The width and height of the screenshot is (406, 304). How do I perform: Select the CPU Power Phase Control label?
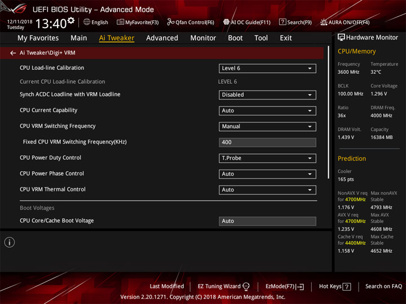[52, 173]
